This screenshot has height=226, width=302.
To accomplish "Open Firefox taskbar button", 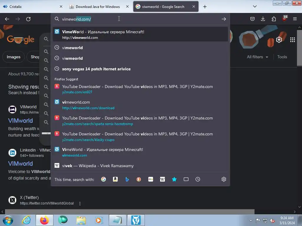I will pos(45,220).
